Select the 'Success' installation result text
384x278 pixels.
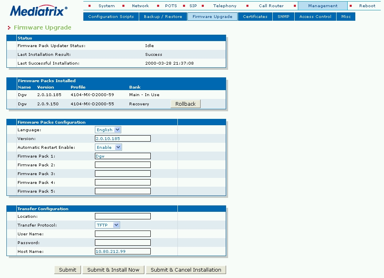coord(154,54)
